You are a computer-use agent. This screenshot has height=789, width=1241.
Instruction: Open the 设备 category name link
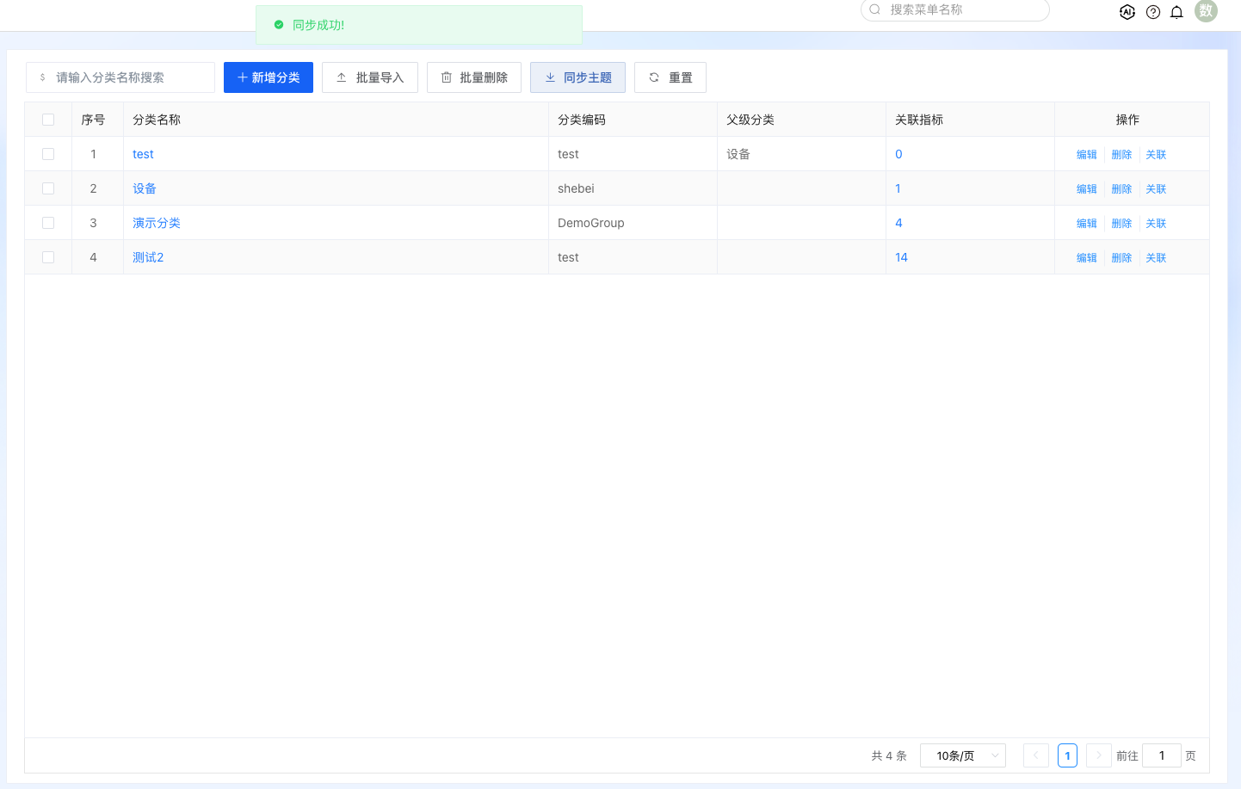click(x=145, y=188)
